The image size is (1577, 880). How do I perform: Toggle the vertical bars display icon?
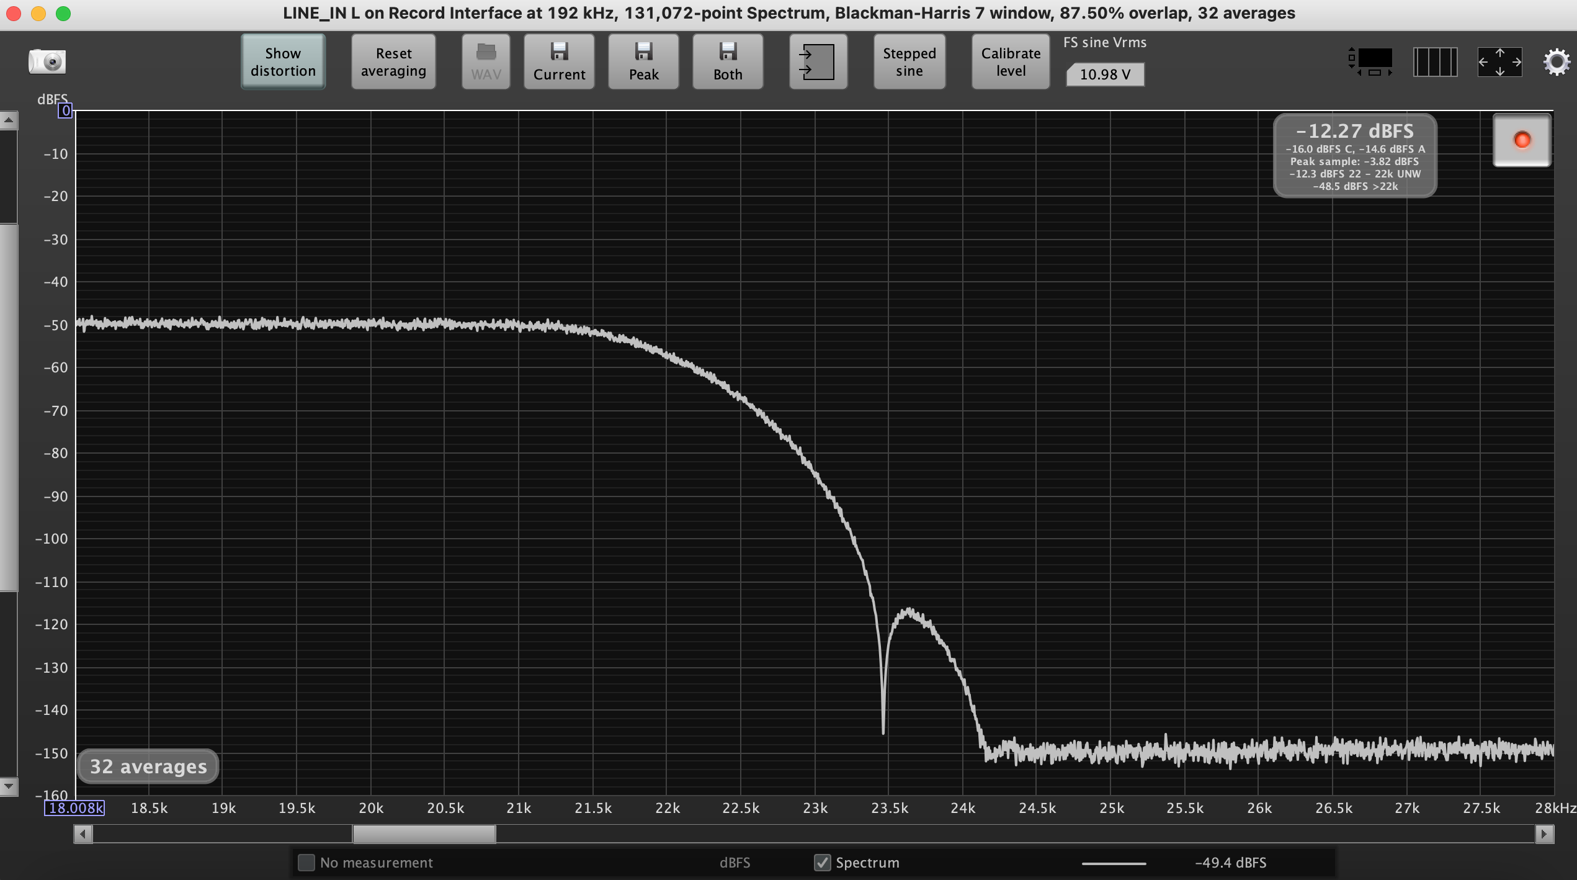click(1435, 62)
